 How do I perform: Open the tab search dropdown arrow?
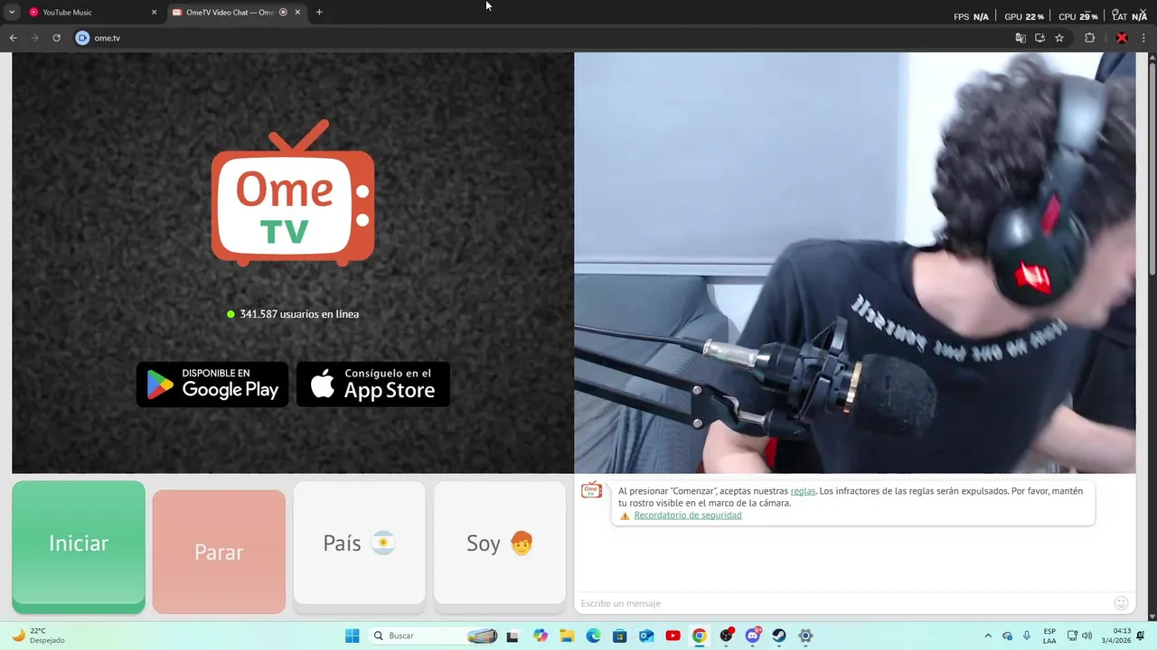pos(12,13)
